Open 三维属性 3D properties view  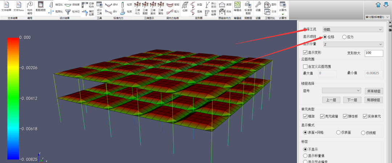[161, 8]
